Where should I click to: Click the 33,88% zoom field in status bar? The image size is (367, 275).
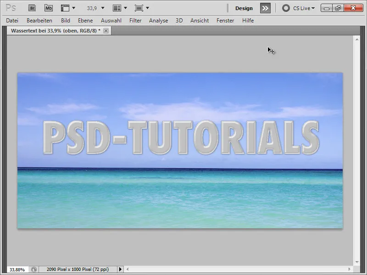tap(17, 269)
